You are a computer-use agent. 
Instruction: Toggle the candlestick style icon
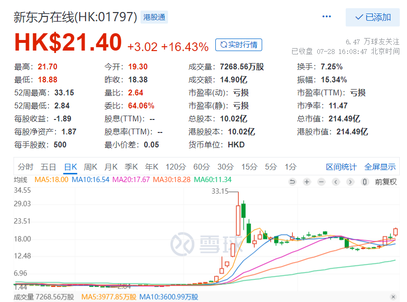coord(365,182)
